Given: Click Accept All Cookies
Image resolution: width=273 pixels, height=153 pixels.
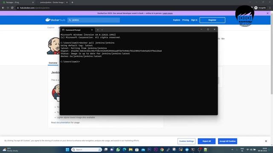Looking at the screenshot, I should coord(227,141).
